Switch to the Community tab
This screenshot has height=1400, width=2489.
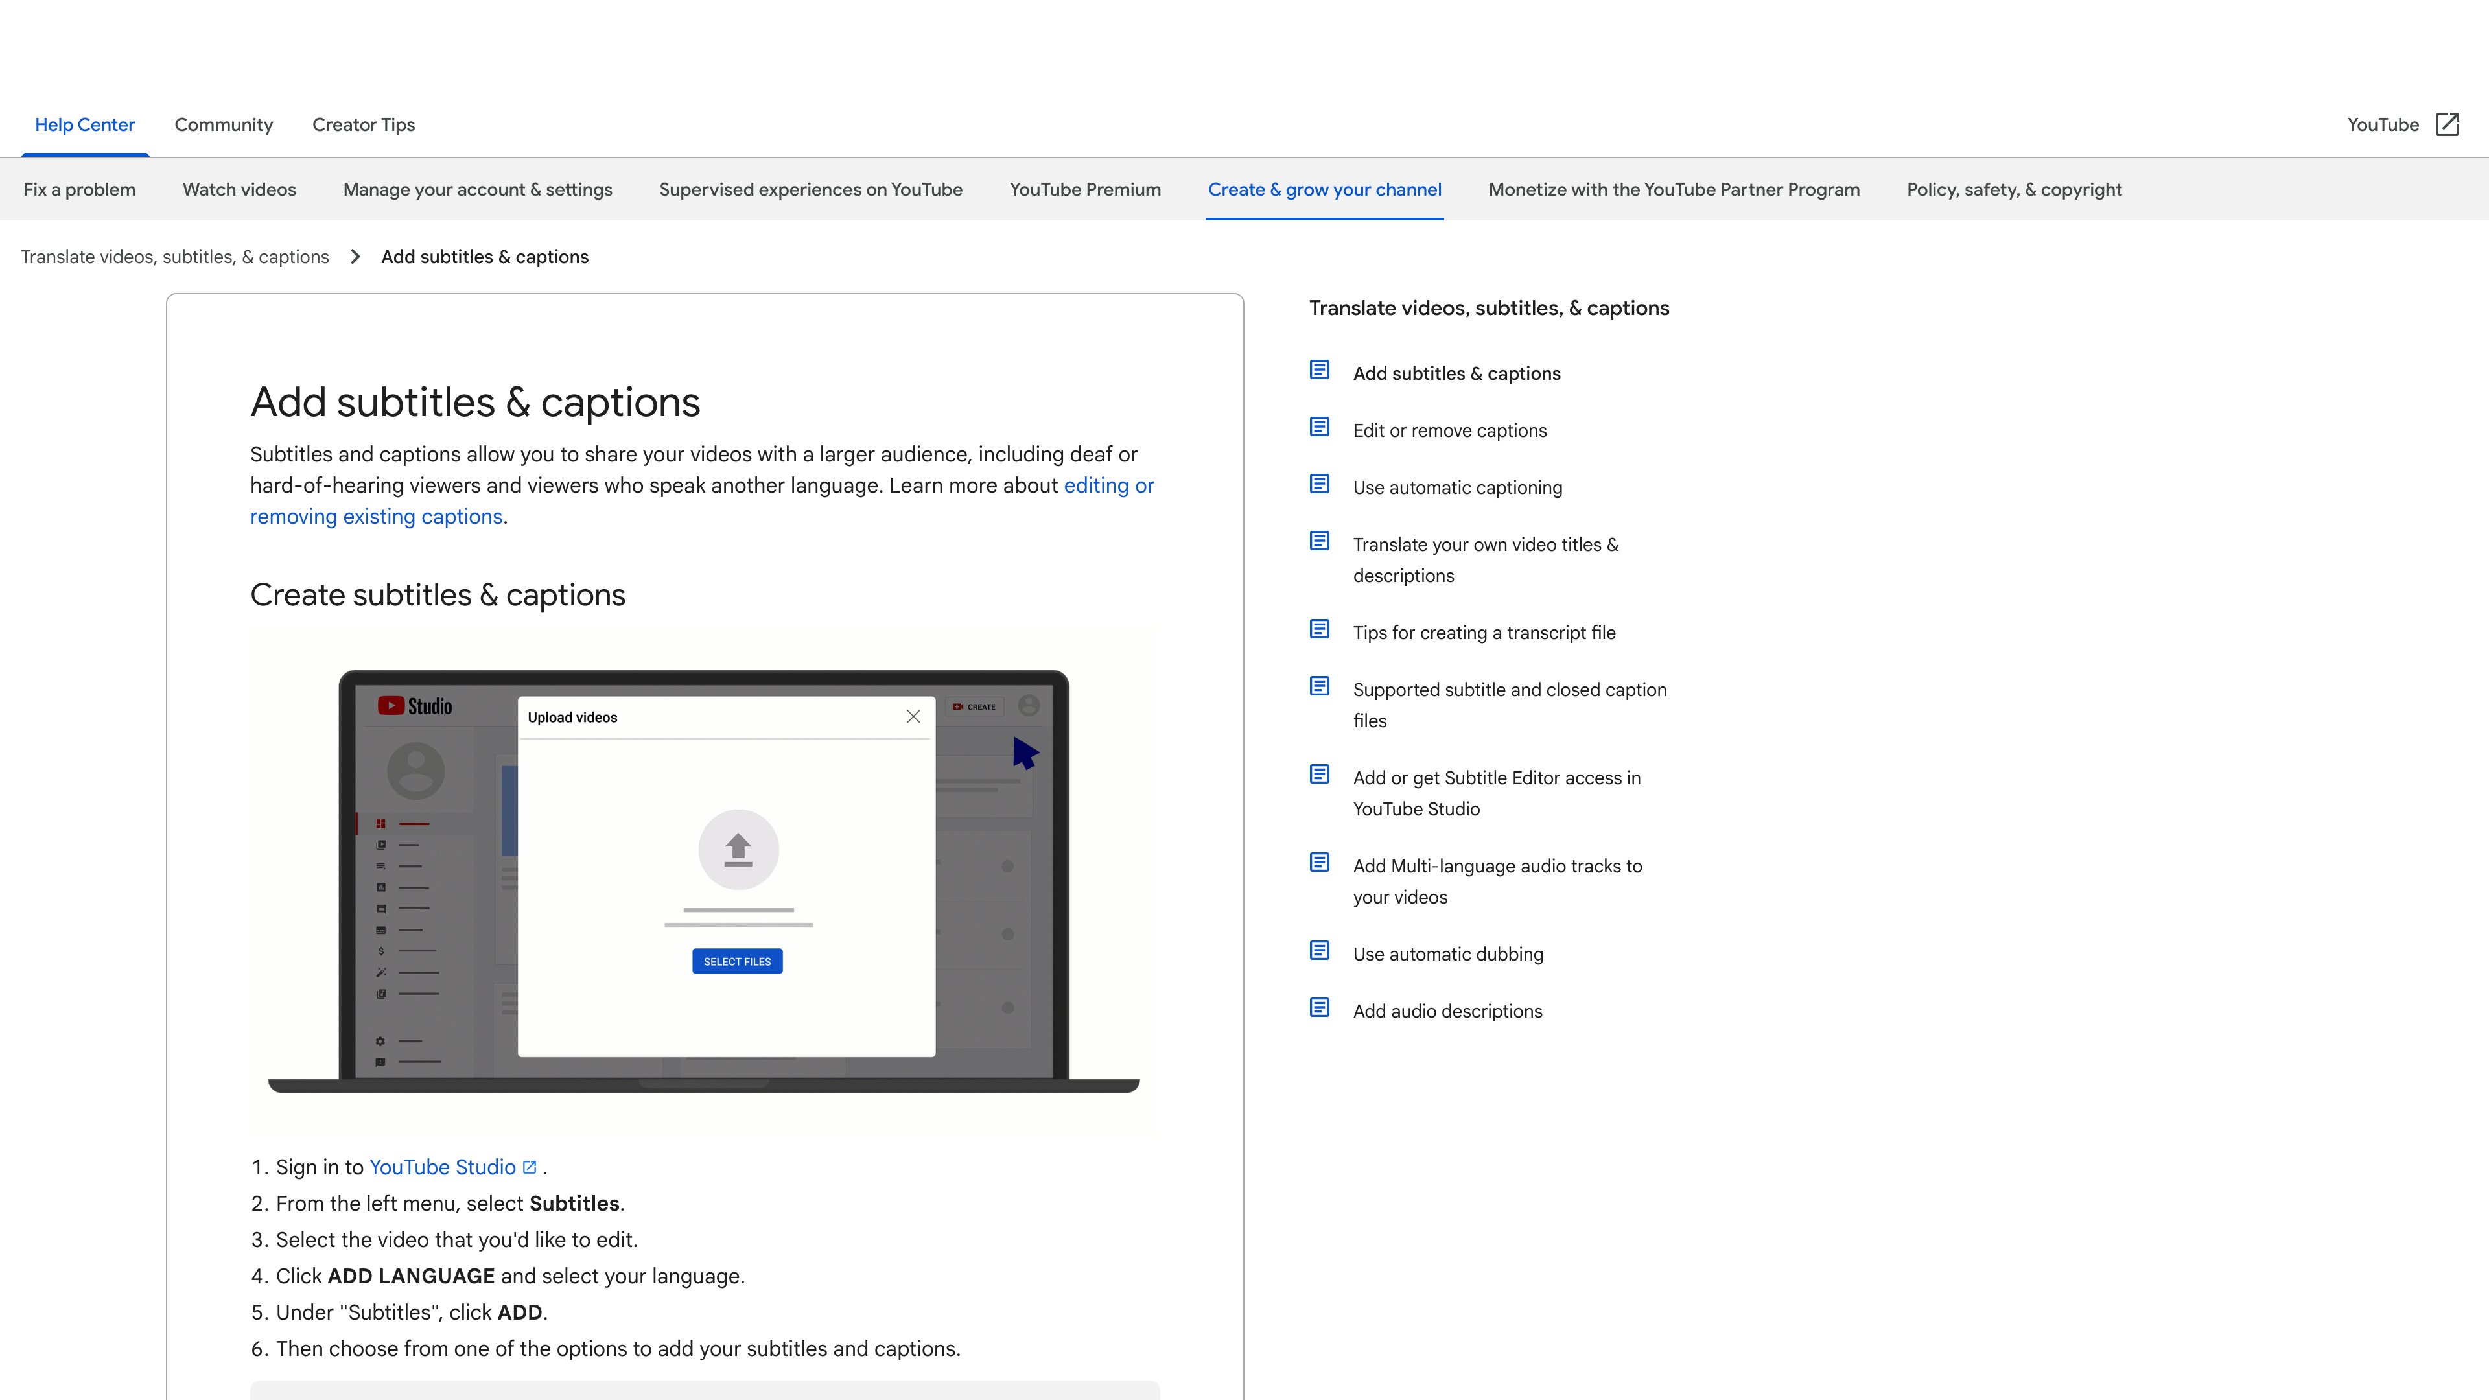coord(223,124)
